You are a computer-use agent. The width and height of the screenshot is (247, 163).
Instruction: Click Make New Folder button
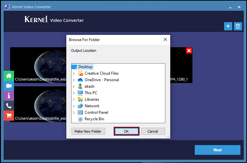tap(88, 131)
